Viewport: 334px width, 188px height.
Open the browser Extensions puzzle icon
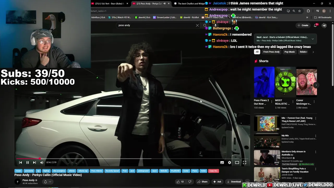click(x=308, y=11)
